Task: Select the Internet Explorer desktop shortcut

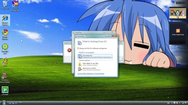Action: 5,20
